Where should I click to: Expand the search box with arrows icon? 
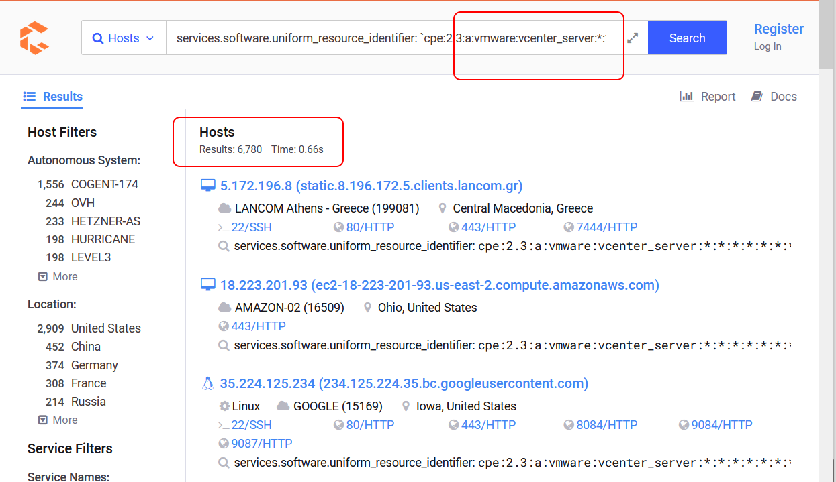(633, 38)
